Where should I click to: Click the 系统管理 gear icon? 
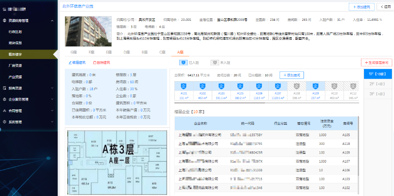point(4,122)
